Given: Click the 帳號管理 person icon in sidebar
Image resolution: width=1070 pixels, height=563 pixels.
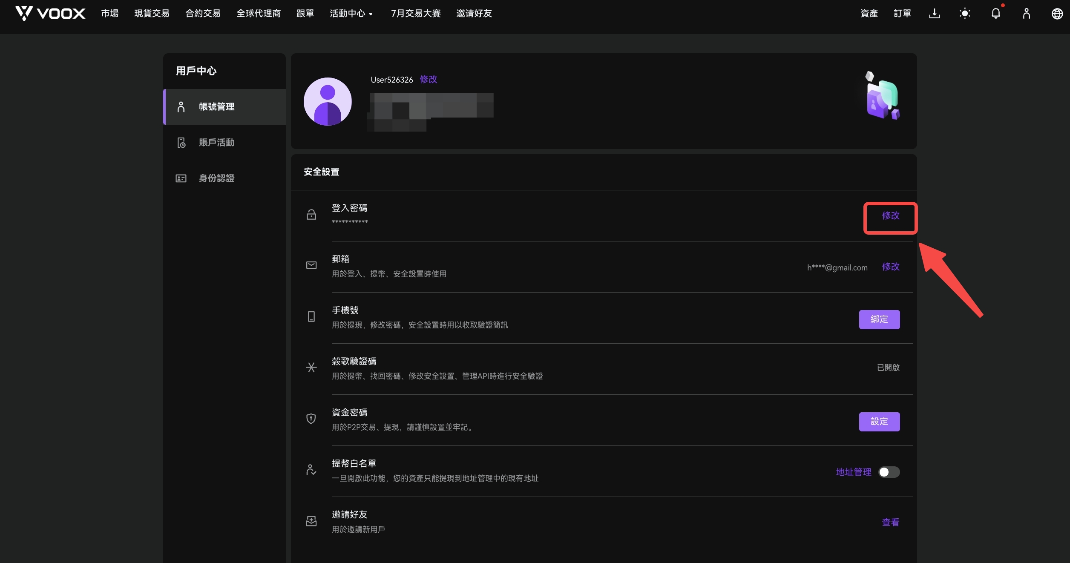Looking at the screenshot, I should point(181,107).
